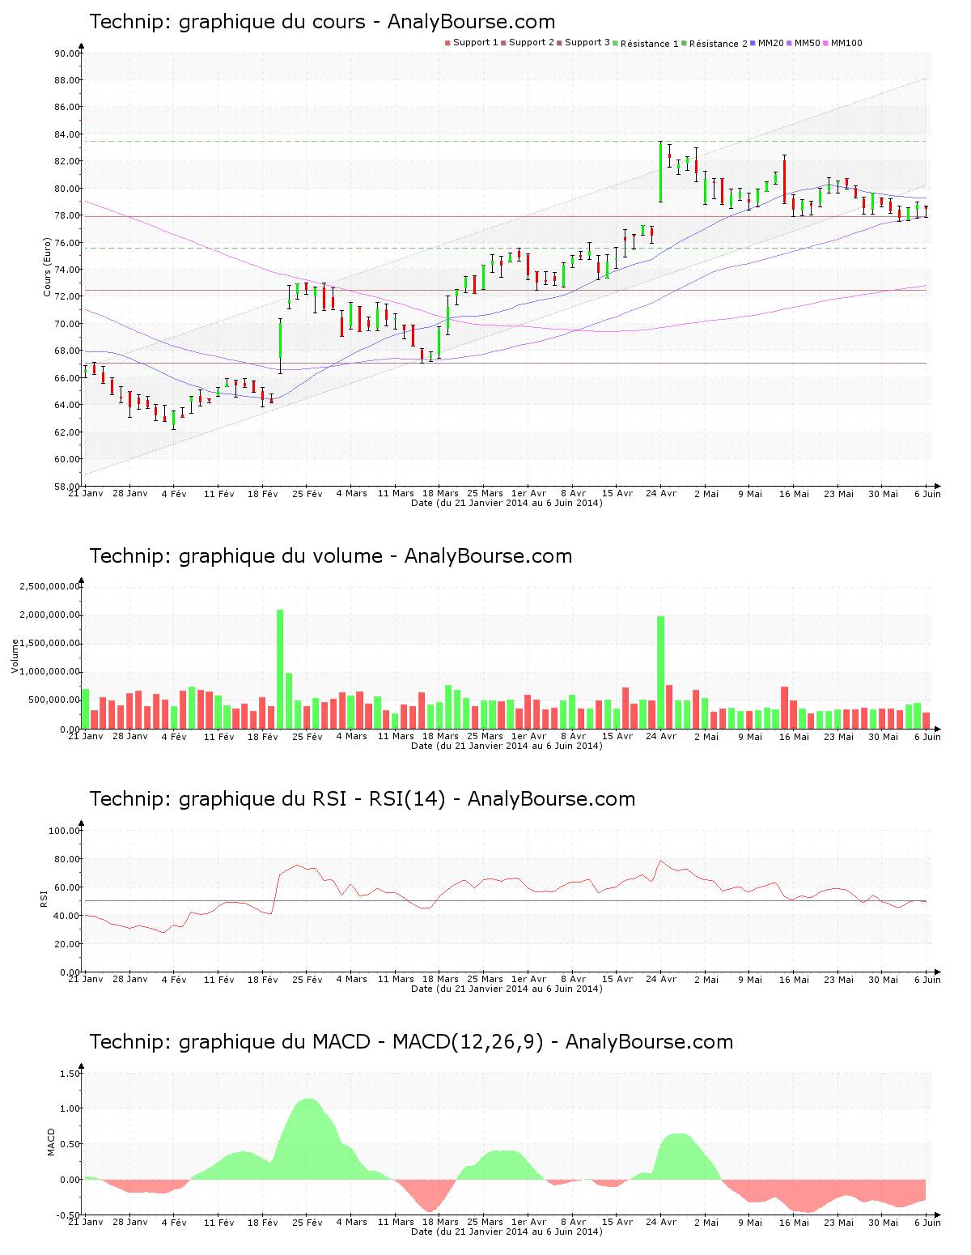This screenshot has height=1255, width=971.
Task: Click the 'Volume' vertical axis label
Action: click(15, 656)
